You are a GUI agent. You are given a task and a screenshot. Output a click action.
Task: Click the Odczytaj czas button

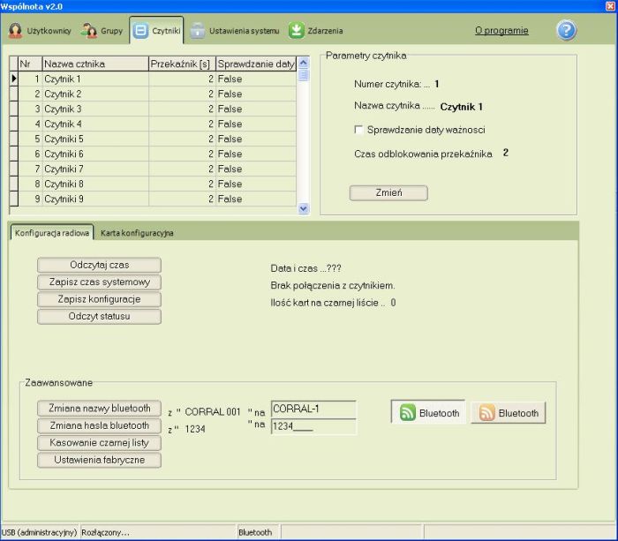99,266
